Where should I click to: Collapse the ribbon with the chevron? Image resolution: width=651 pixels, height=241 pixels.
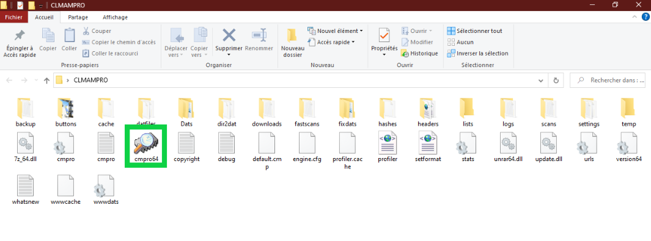tap(634, 18)
